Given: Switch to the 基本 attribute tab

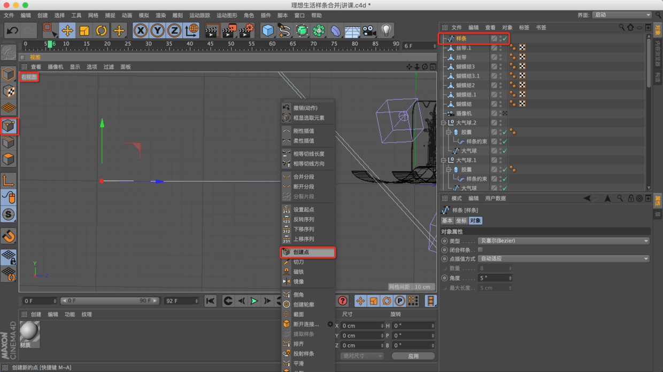Looking at the screenshot, I should (447, 221).
